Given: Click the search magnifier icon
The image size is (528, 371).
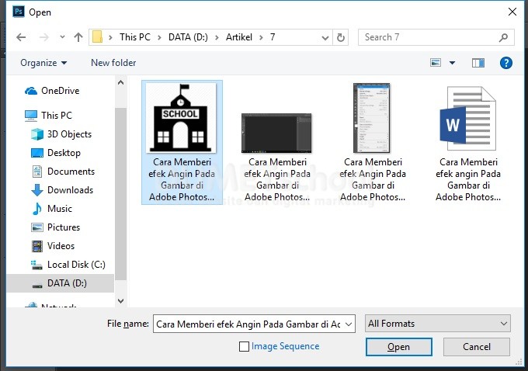Looking at the screenshot, I should tap(503, 37).
